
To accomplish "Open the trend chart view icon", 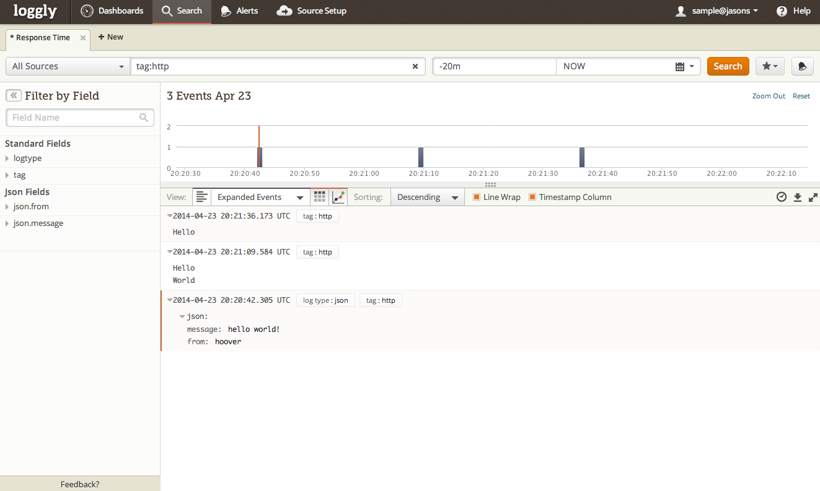I will [338, 197].
